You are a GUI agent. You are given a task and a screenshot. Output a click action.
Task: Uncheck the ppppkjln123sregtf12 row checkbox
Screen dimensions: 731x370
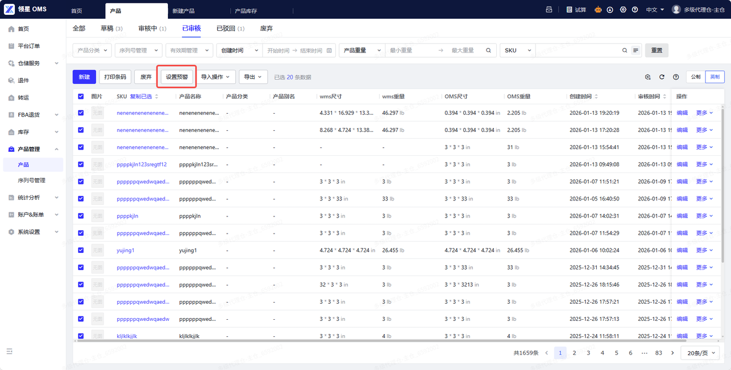pos(81,164)
